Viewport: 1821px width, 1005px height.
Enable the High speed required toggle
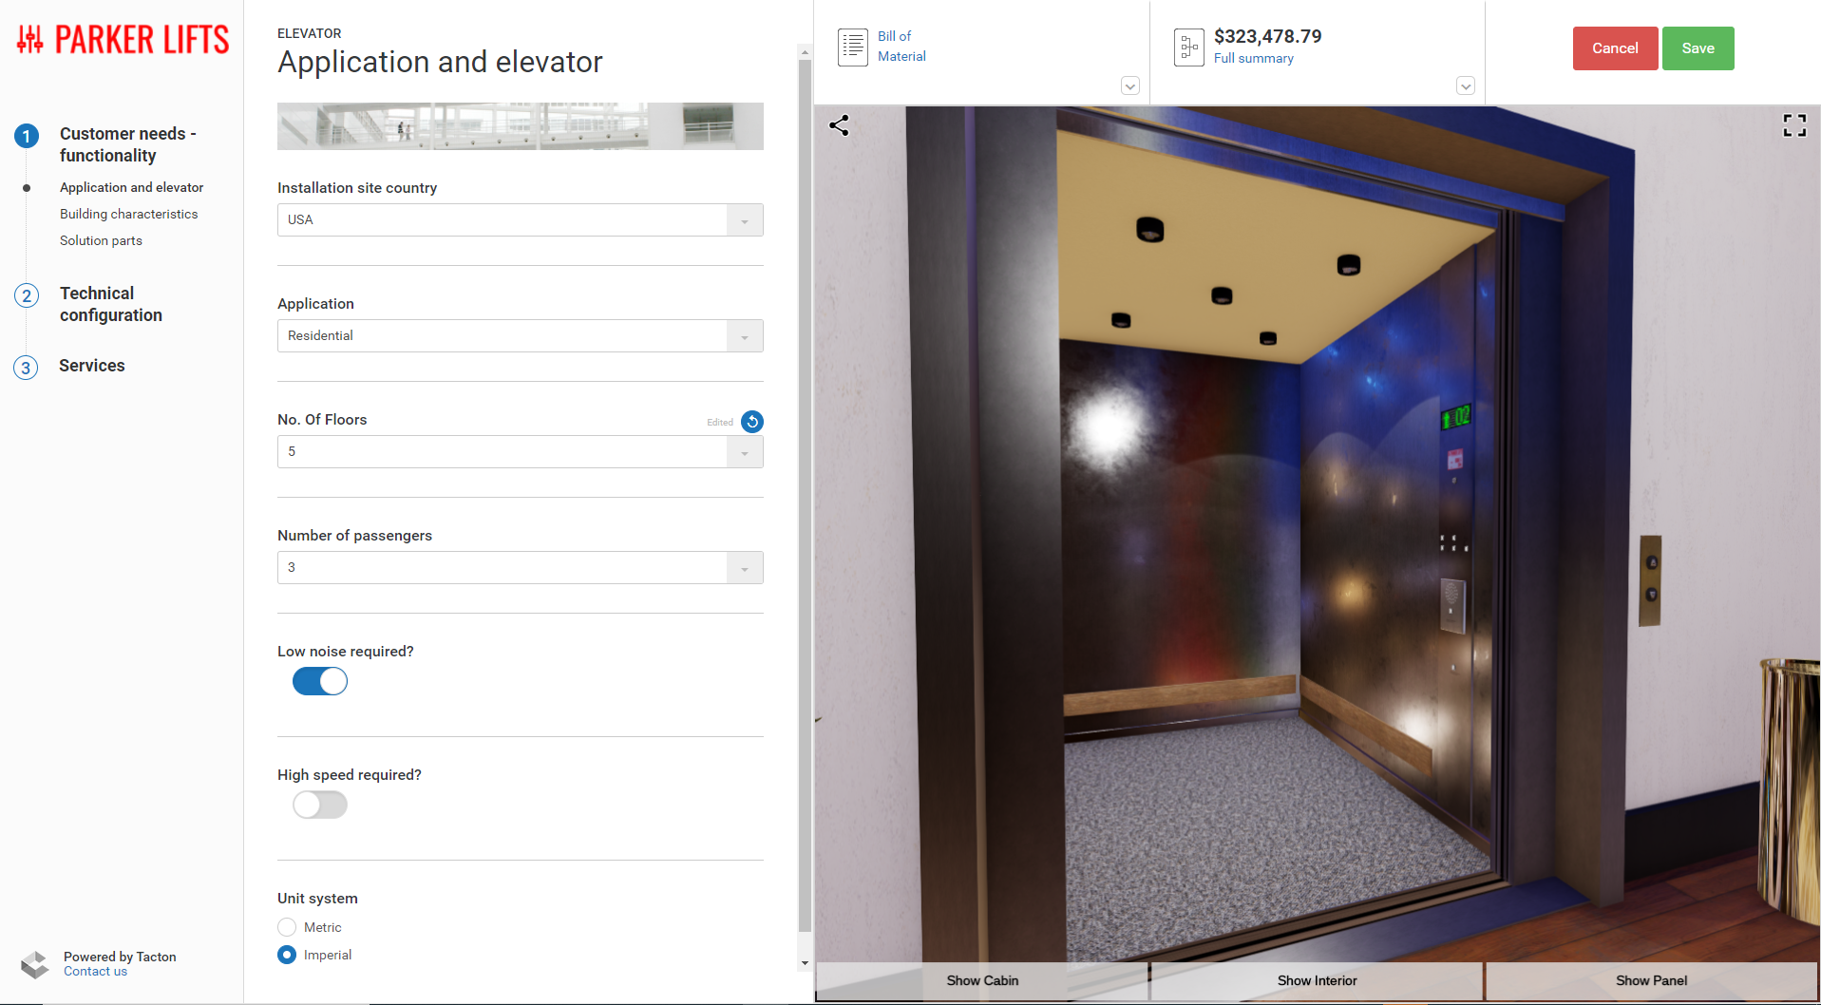[319, 805]
